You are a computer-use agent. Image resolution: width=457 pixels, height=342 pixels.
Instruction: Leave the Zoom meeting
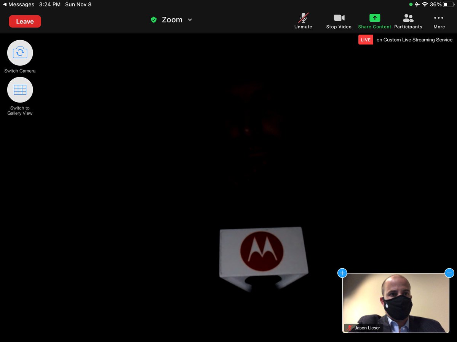pos(25,21)
